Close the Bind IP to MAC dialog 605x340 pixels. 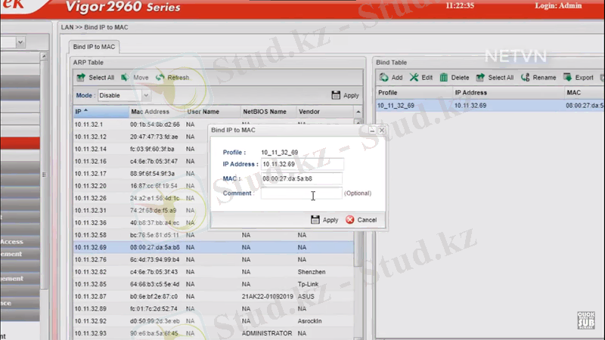tap(382, 130)
